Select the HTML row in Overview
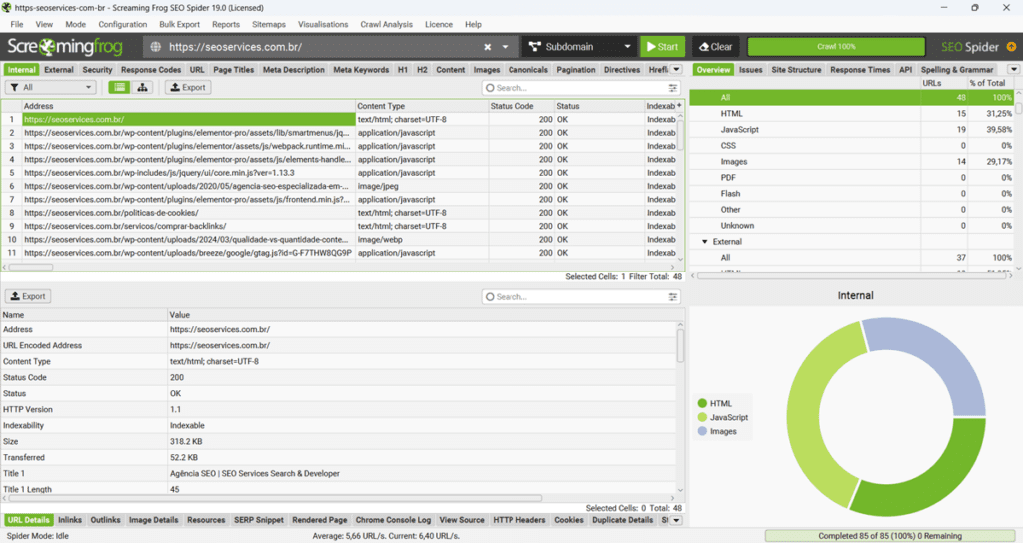The image size is (1023, 543). (x=851, y=114)
